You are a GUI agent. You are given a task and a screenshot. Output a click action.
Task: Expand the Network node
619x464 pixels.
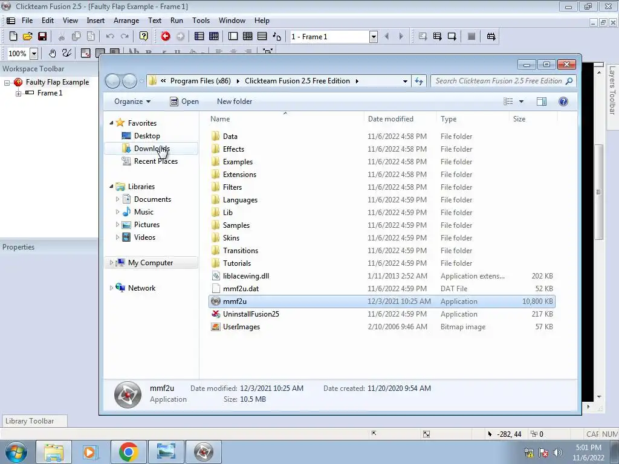[111, 288]
